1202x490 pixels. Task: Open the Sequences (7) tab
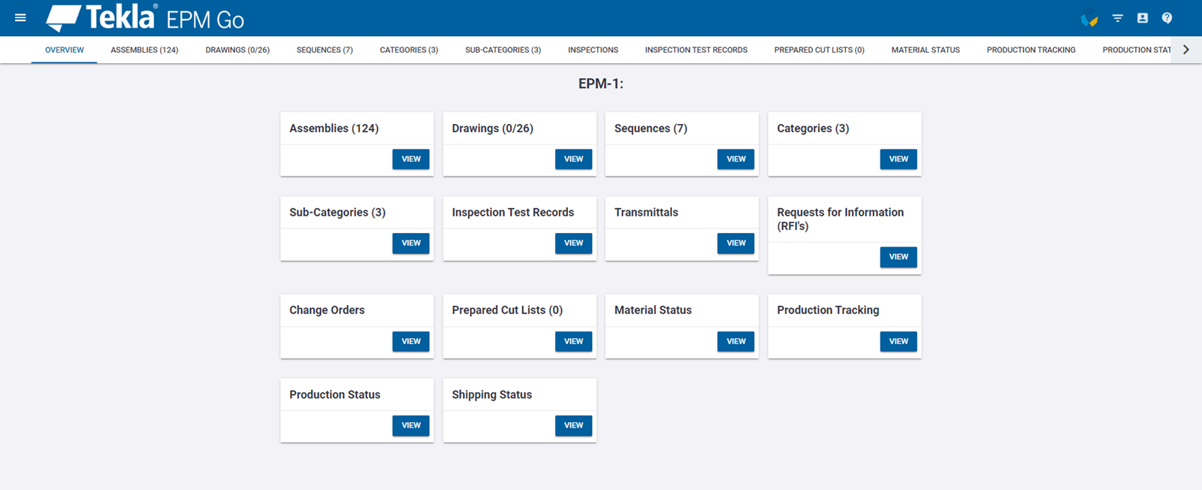tap(325, 50)
